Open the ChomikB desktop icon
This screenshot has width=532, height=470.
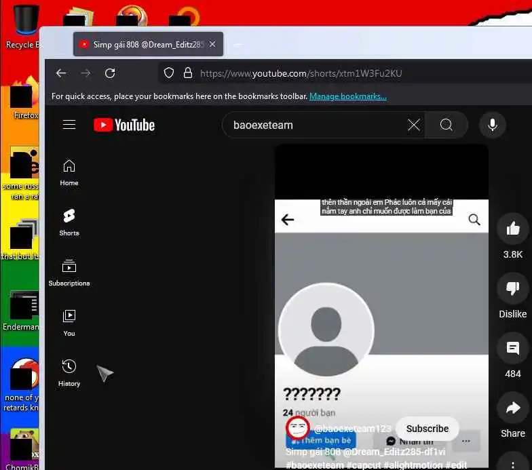[x=22, y=449]
